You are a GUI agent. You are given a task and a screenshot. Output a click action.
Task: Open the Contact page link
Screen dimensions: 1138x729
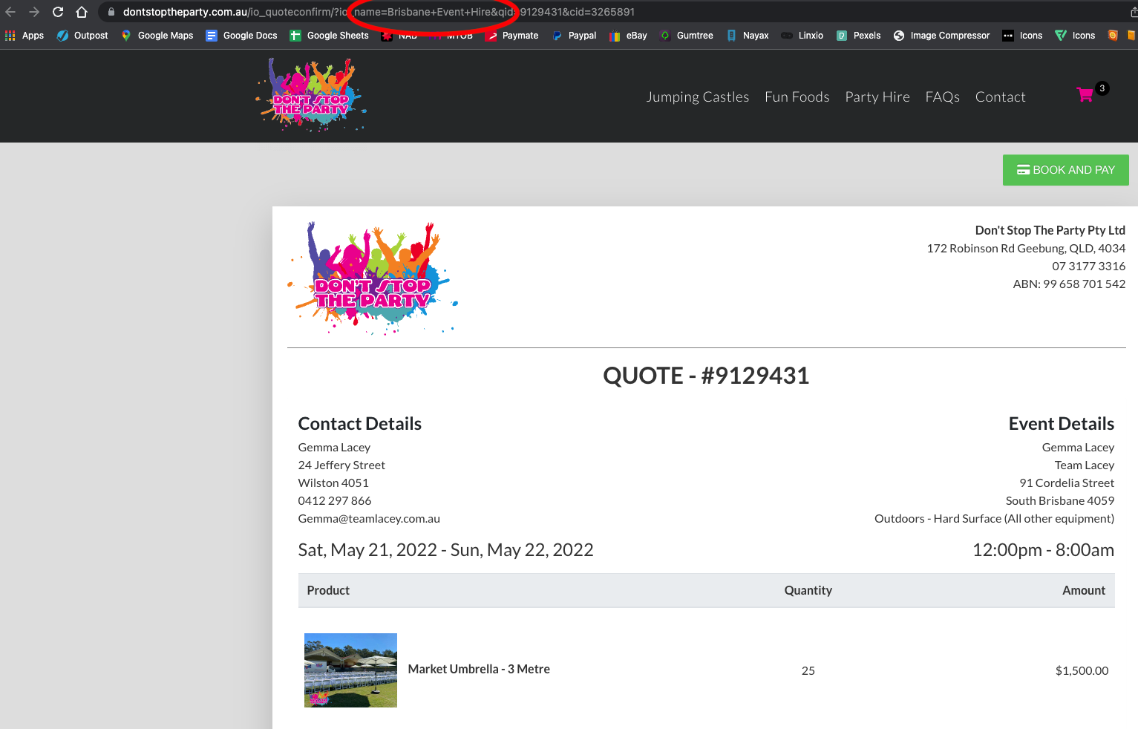pos(1000,97)
